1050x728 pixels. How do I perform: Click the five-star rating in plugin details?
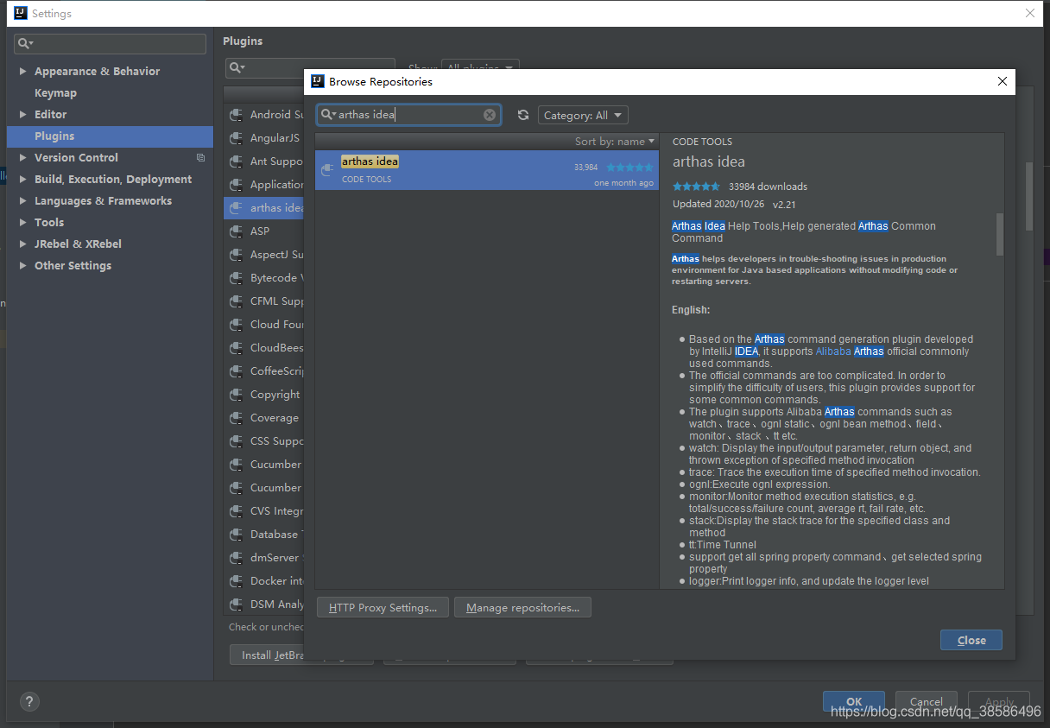(x=696, y=187)
